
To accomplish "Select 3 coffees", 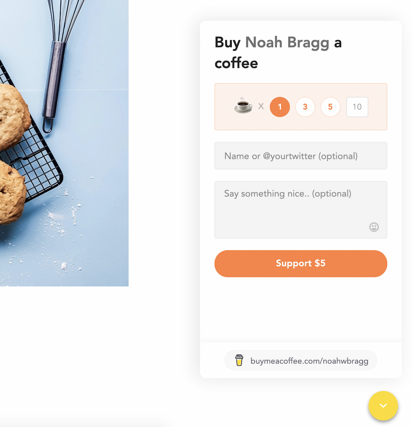I will tap(305, 107).
